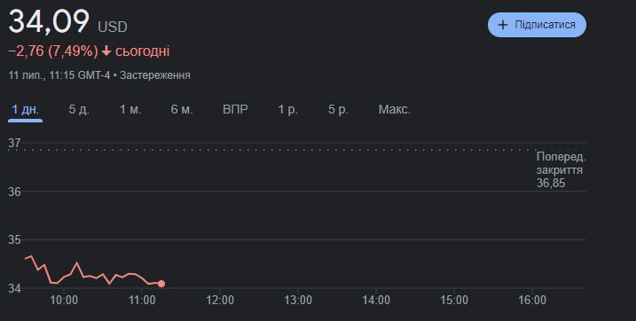The image size is (636, 321).
Task: Switch to the 5 д. range tab
Action: tap(79, 109)
